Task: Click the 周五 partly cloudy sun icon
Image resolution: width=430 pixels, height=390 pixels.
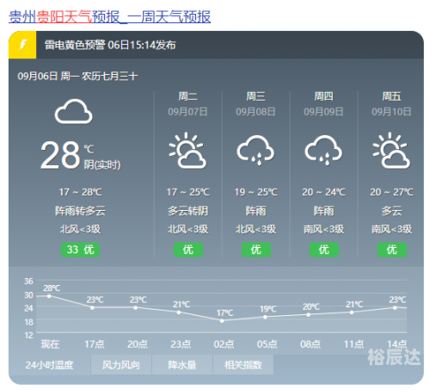Action: 391,150
